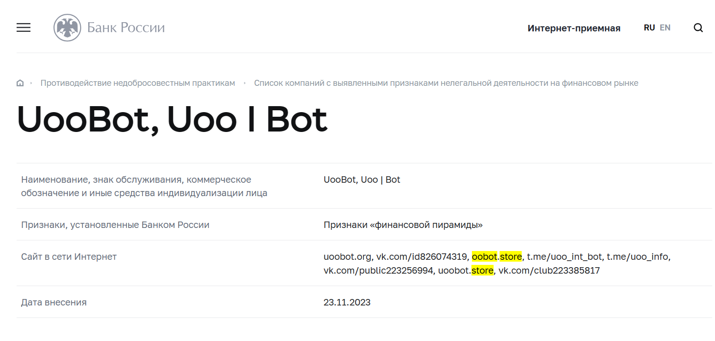Select the label Наименование, знак обслуживания

click(x=144, y=186)
